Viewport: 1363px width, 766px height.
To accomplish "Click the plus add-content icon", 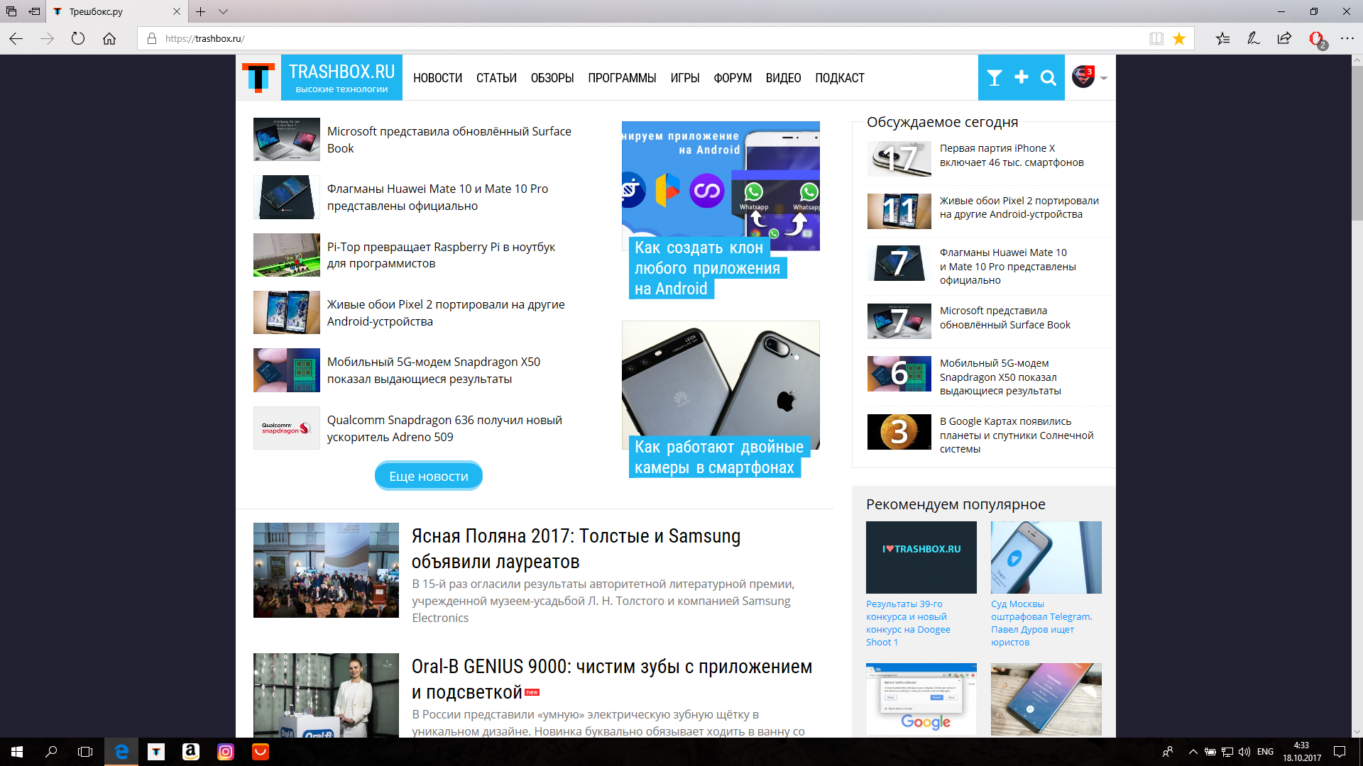I will pos(1022,77).
